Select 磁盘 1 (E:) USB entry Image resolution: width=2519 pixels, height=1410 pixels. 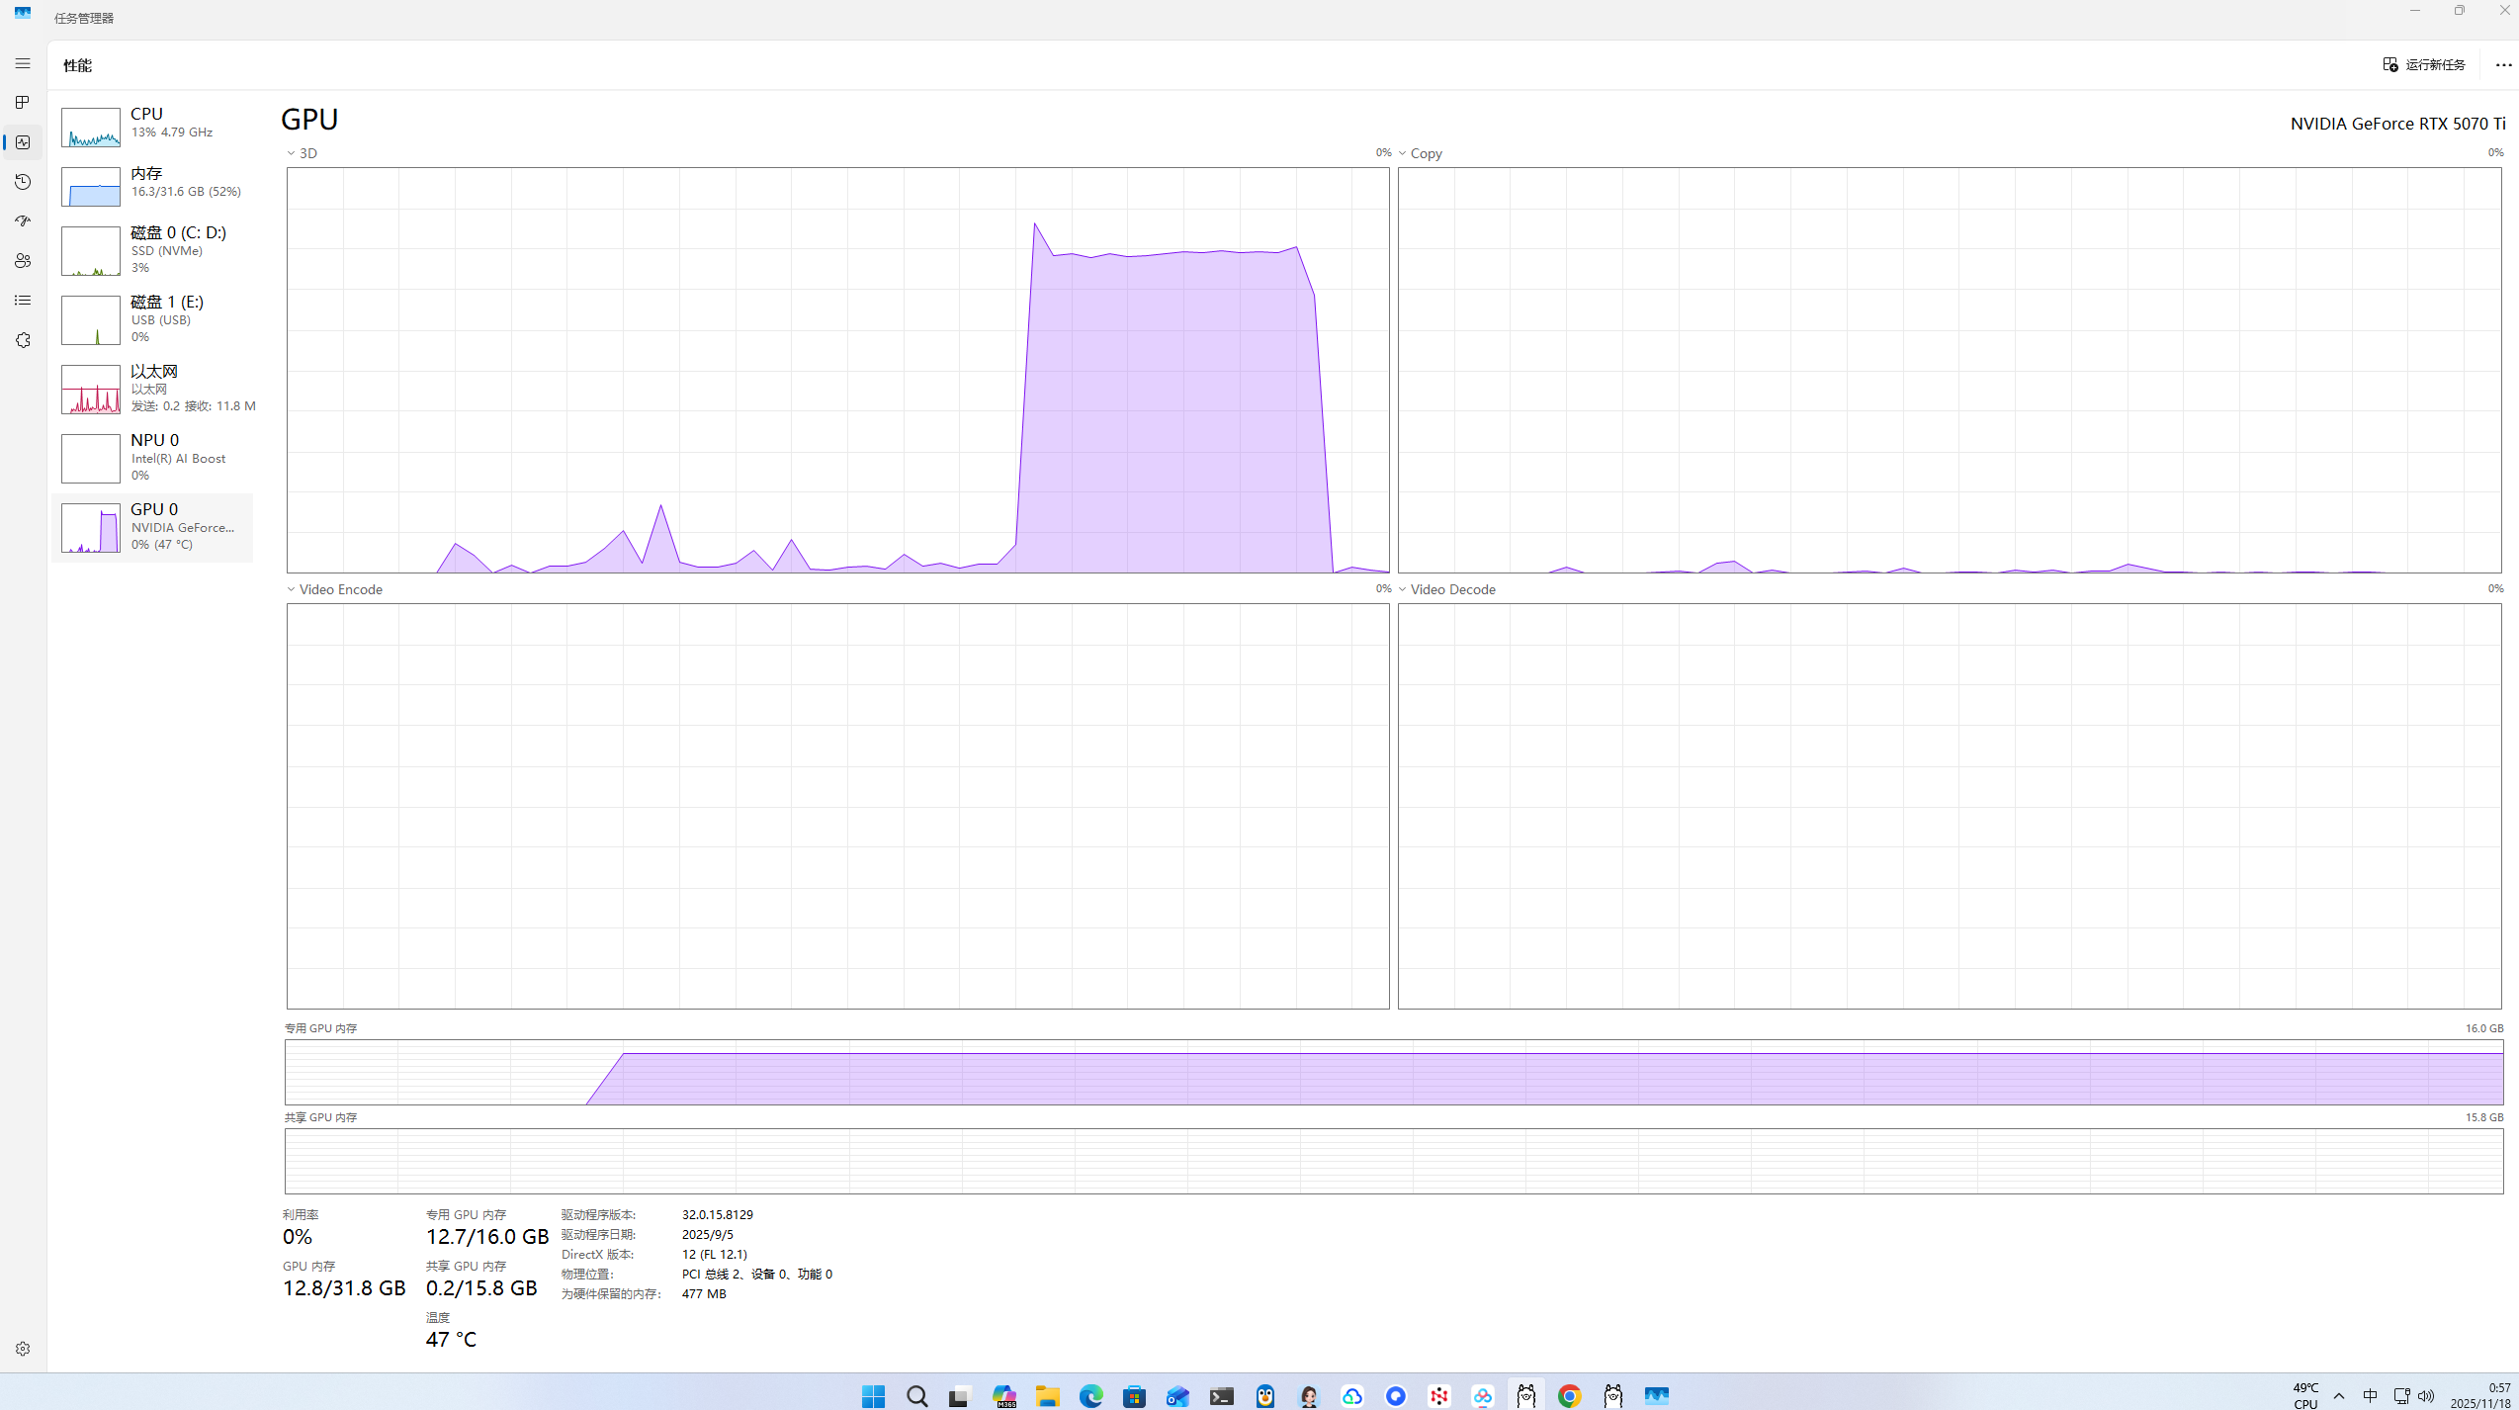[x=152, y=319]
